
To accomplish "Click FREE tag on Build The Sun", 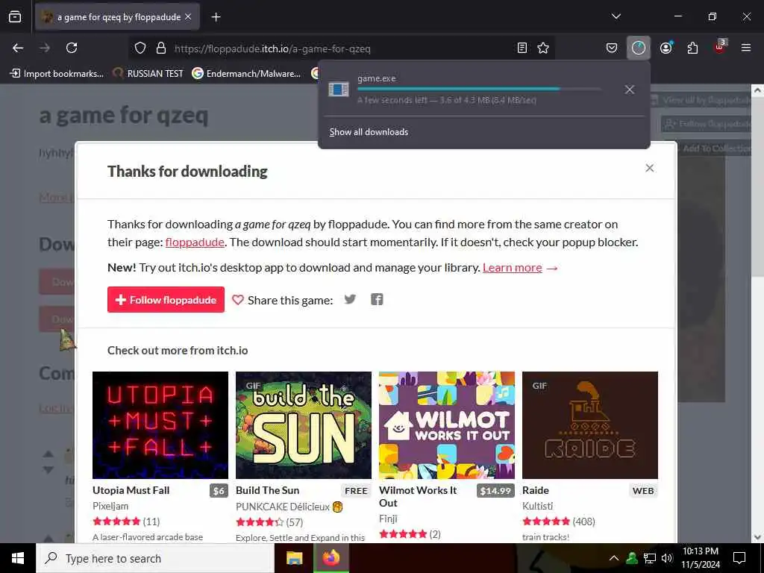I will (356, 491).
